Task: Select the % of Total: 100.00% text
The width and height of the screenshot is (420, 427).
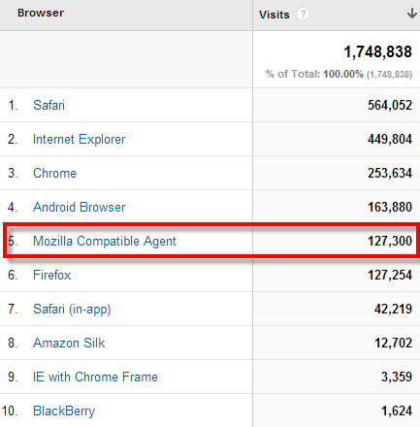Action: pos(314,74)
